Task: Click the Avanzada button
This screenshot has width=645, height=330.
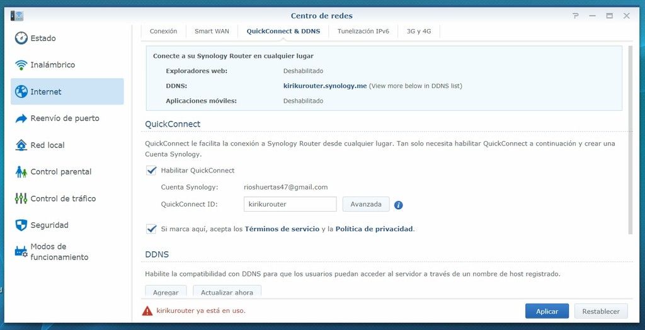Action: (366, 204)
